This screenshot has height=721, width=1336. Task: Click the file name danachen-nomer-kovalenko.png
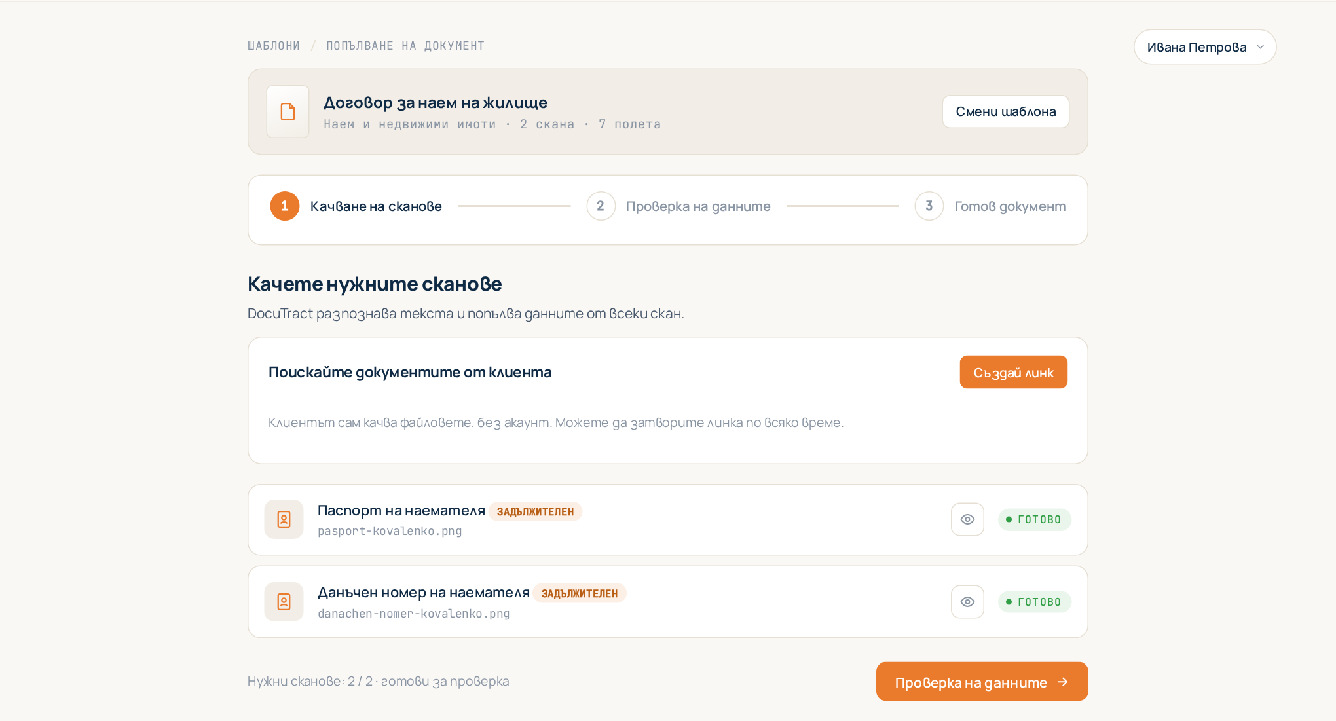[414, 614]
